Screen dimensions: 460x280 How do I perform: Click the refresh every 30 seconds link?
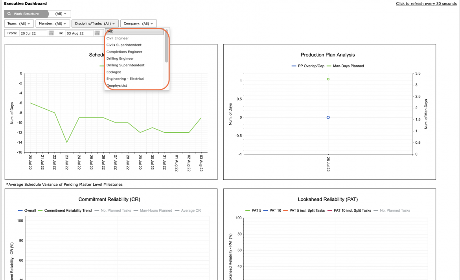pyautogui.click(x=426, y=4)
